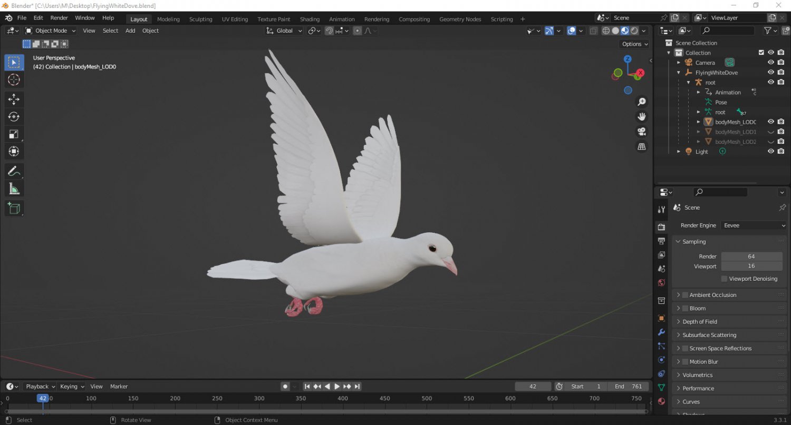
Task: Switch to the Shading workspace tab
Action: [310, 19]
